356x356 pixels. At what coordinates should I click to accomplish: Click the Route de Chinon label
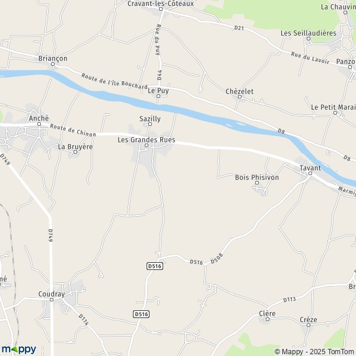[73, 131]
